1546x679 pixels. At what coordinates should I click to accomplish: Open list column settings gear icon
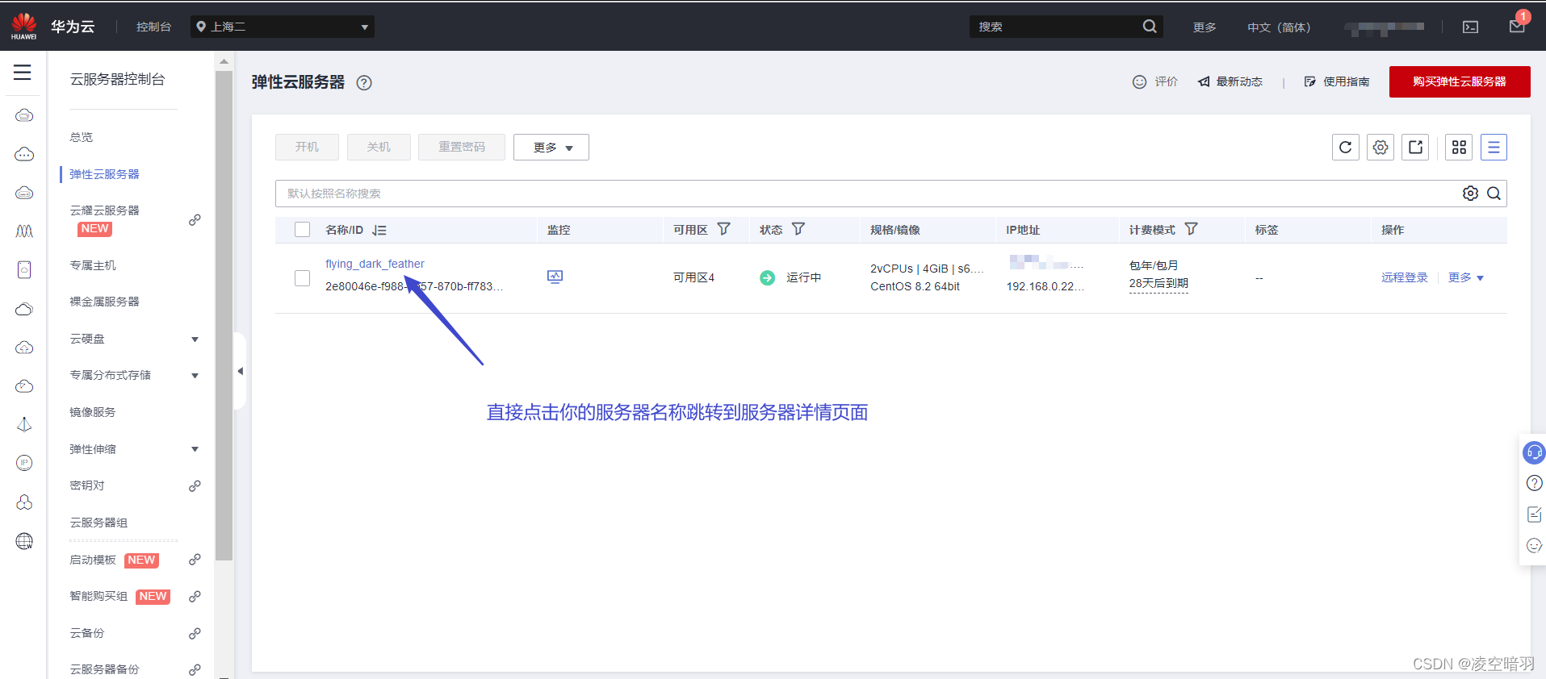[1381, 148]
